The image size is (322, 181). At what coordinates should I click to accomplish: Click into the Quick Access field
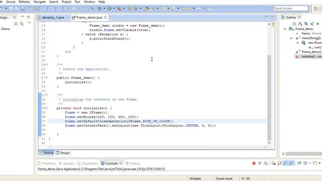(x=291, y=9)
